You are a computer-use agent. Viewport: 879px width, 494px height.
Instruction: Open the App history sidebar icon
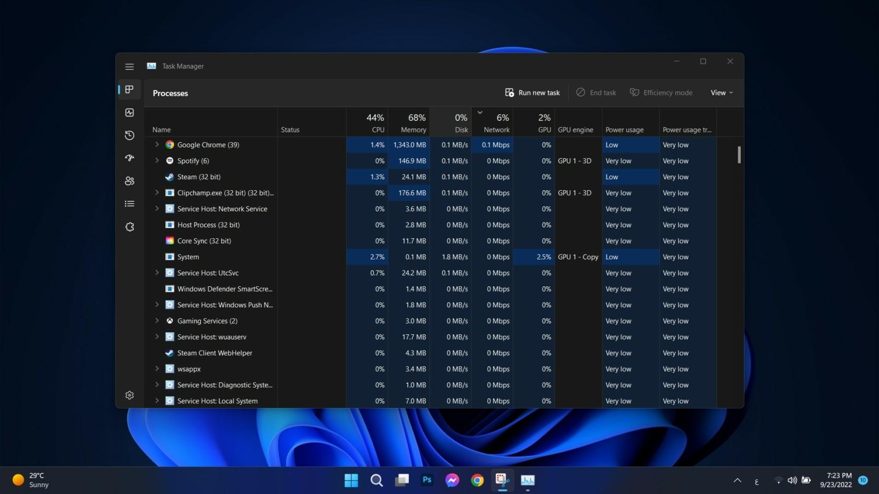coord(129,135)
